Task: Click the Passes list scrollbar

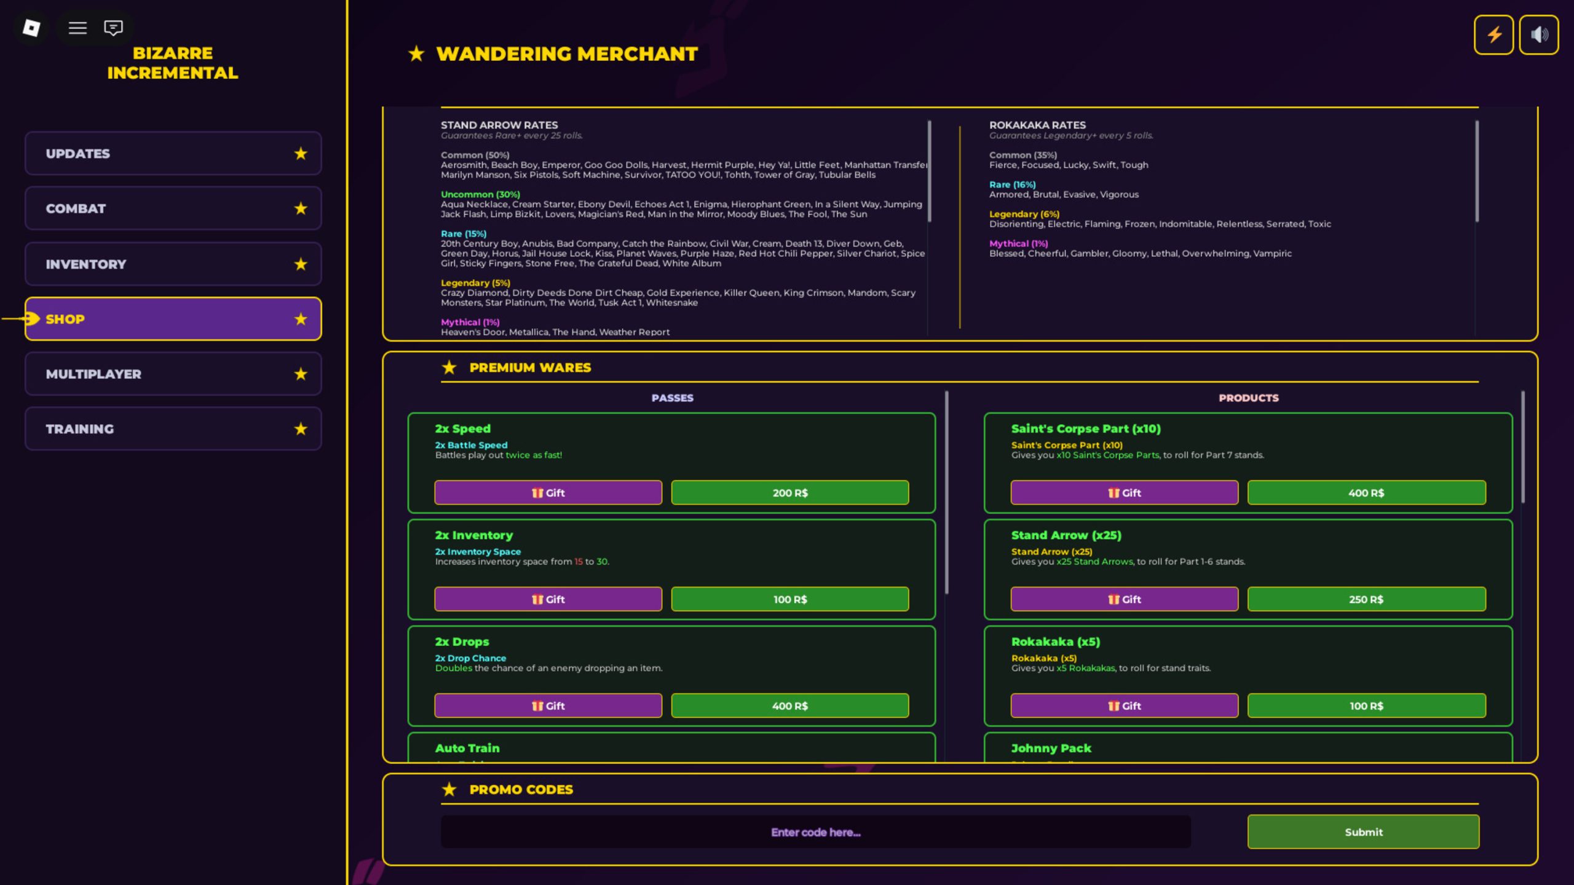Action: click(946, 492)
